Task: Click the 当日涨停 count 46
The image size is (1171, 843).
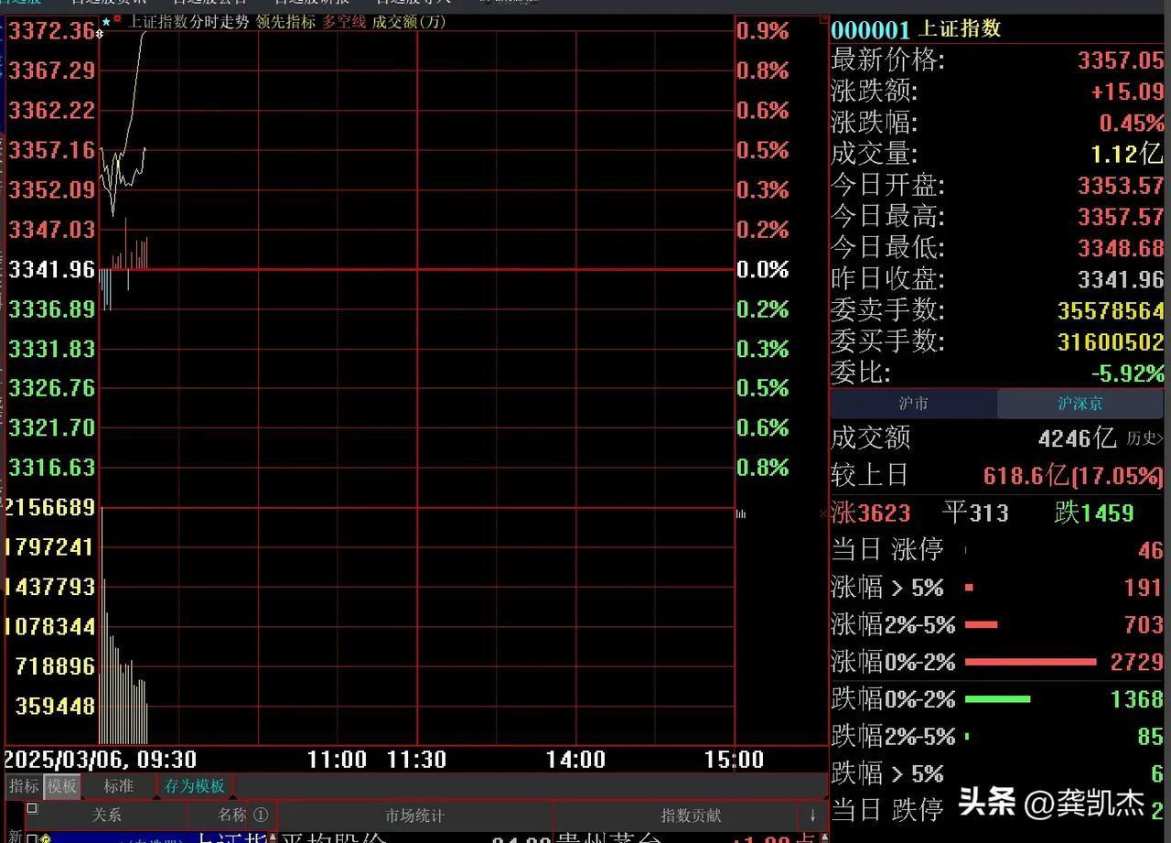Action: tap(1150, 550)
